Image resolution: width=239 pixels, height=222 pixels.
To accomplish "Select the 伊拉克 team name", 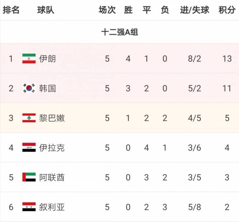I will point(52,148).
